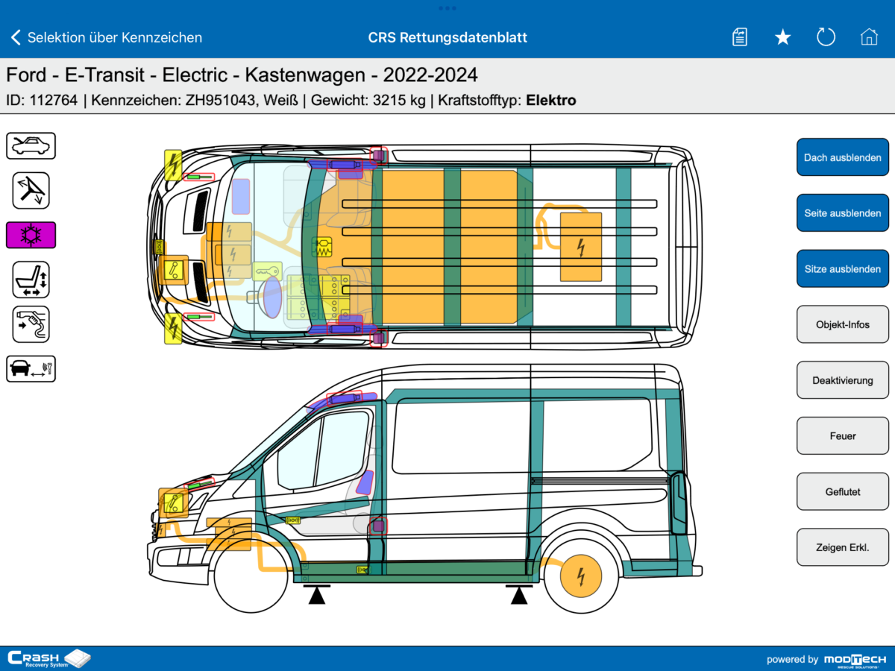Tap the rear jack point triangle
This screenshot has height=671, width=895.
pyautogui.click(x=519, y=594)
